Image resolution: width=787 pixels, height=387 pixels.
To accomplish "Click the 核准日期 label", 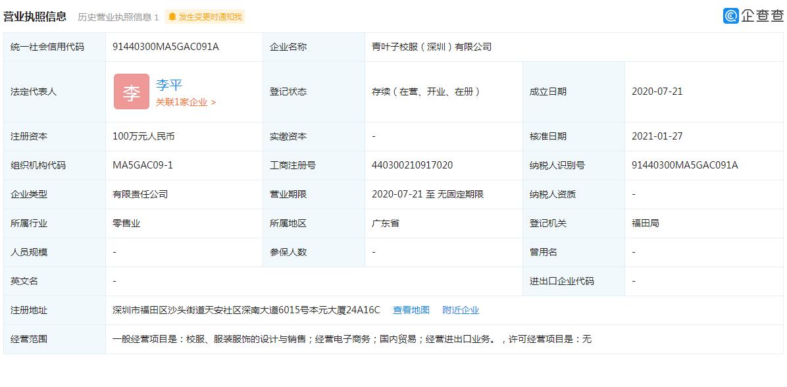I will 548,136.
